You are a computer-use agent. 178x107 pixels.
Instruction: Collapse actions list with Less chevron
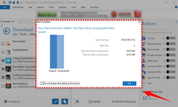144,83
